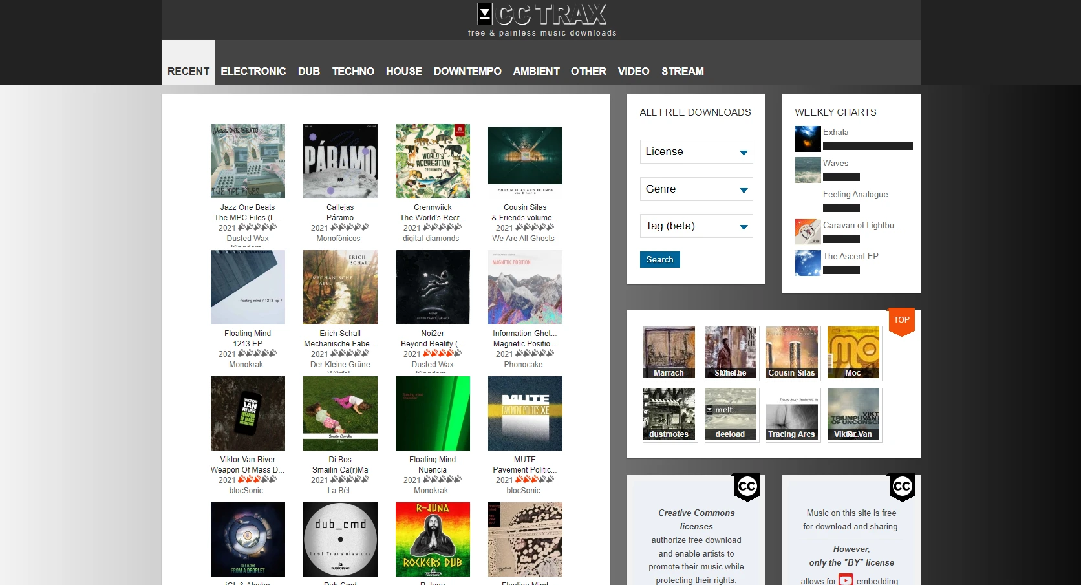Open the License dropdown
1081x585 pixels.
pos(696,152)
